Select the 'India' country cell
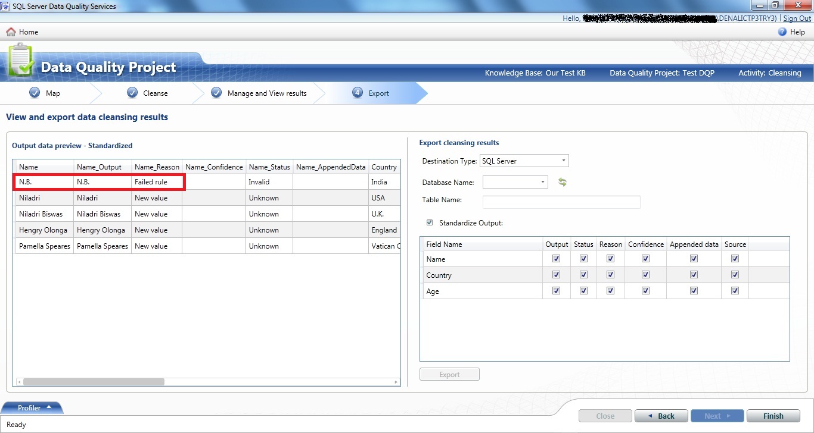The width and height of the screenshot is (814, 433). pyautogui.click(x=384, y=182)
